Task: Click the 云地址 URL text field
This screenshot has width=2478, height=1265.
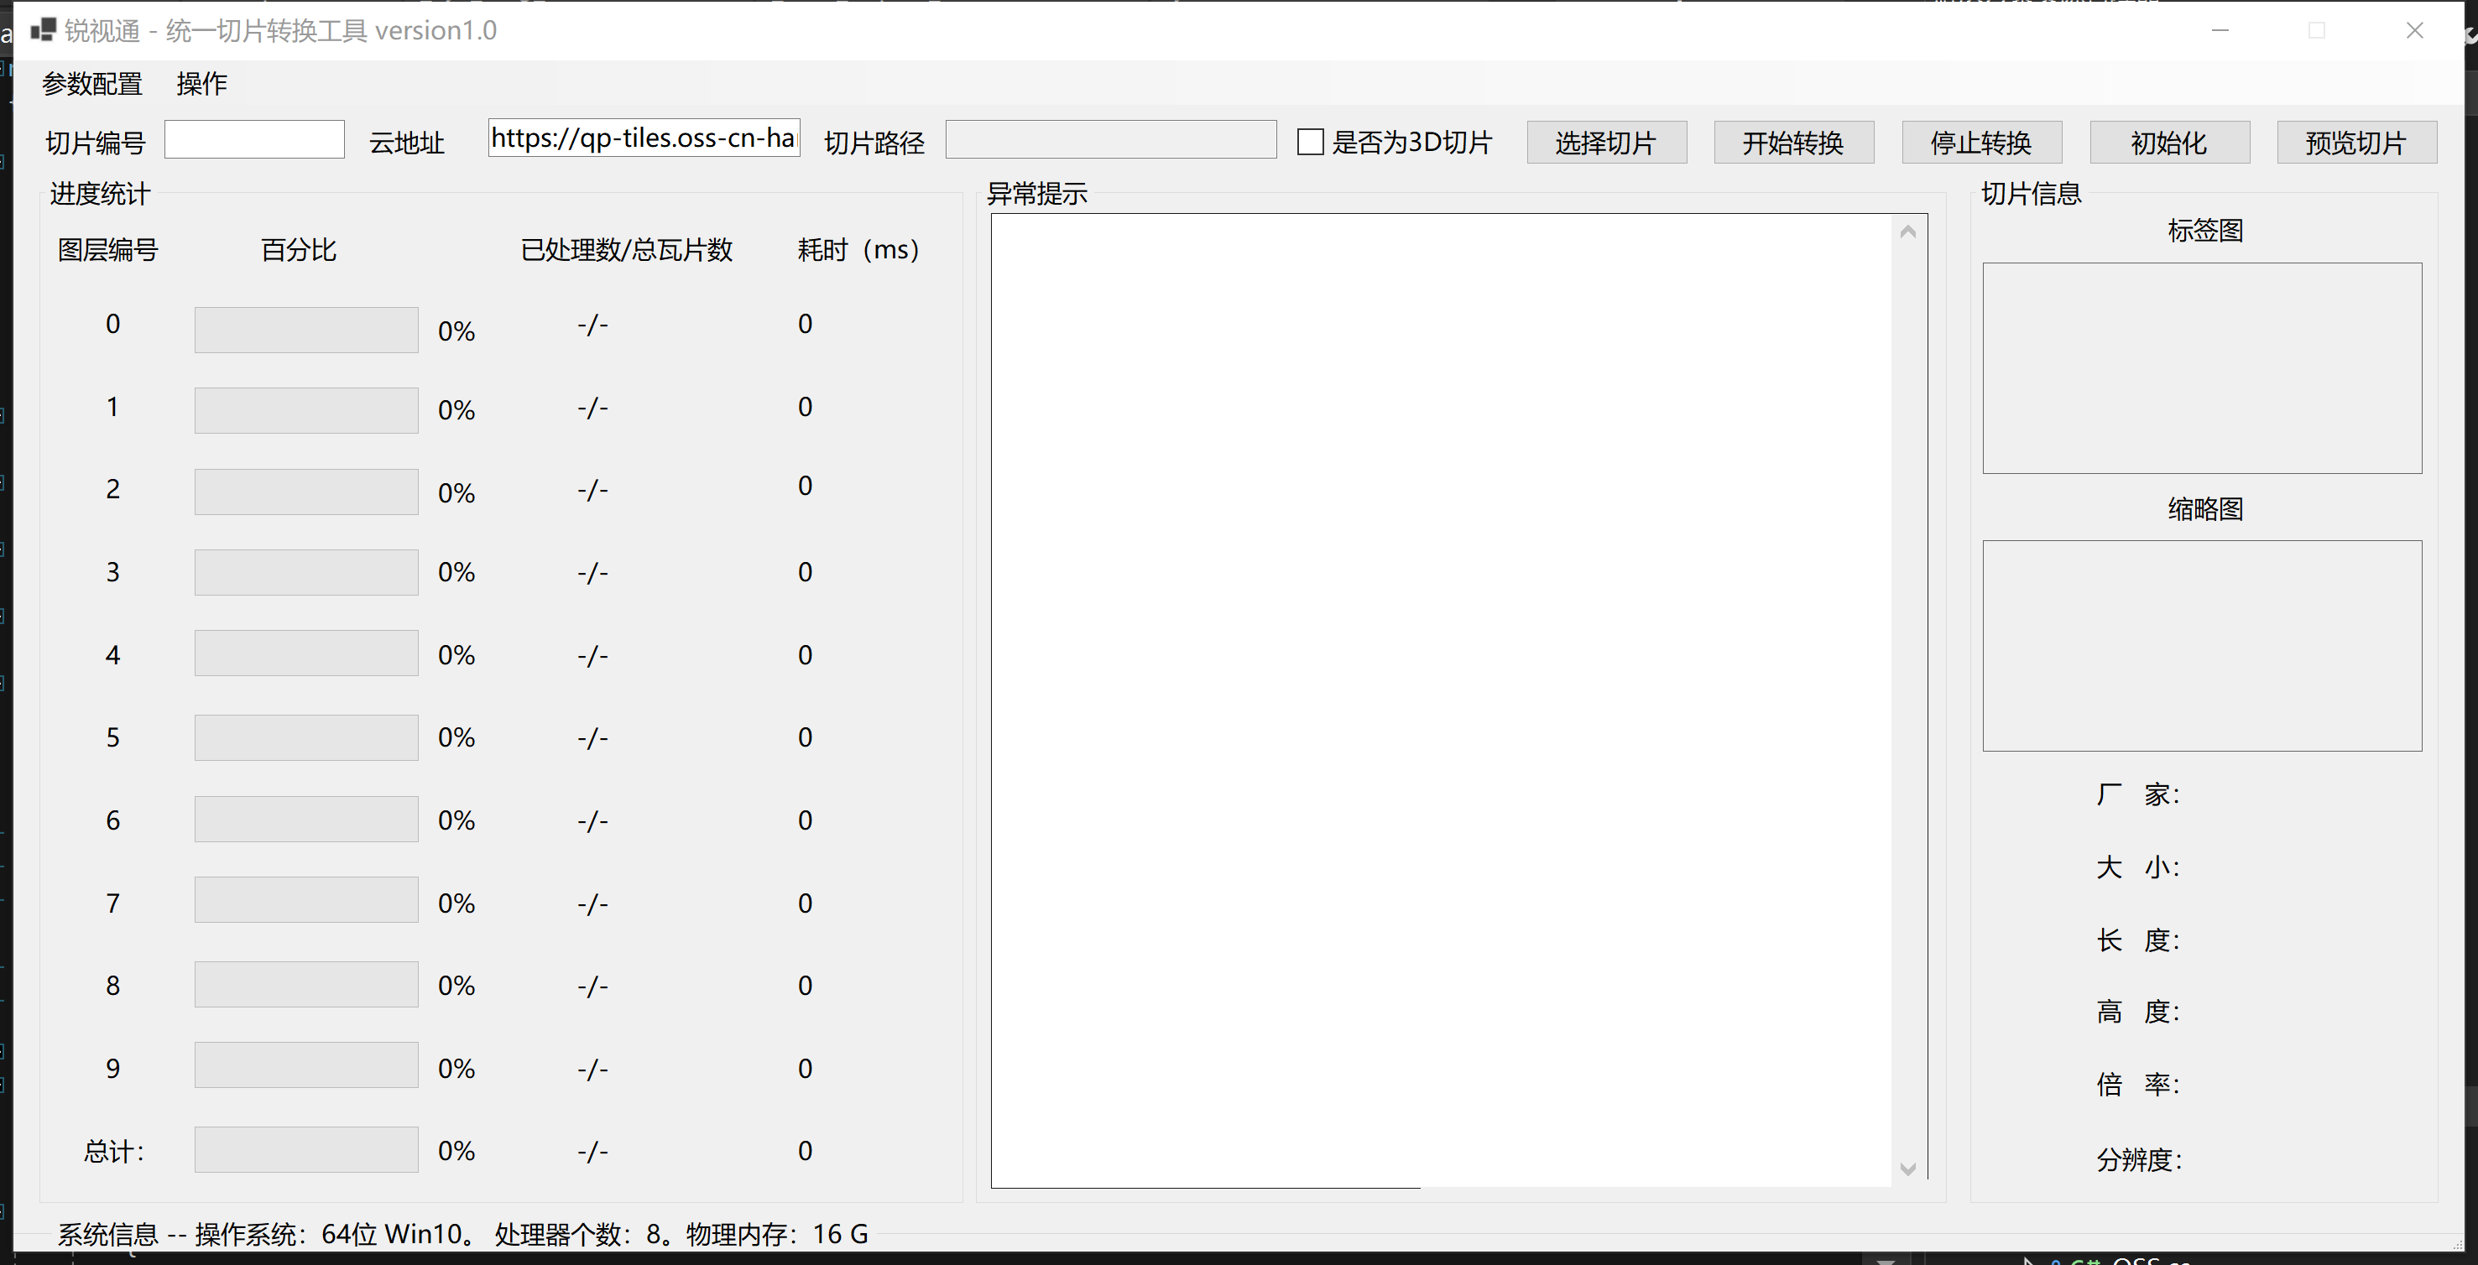Action: click(x=644, y=138)
